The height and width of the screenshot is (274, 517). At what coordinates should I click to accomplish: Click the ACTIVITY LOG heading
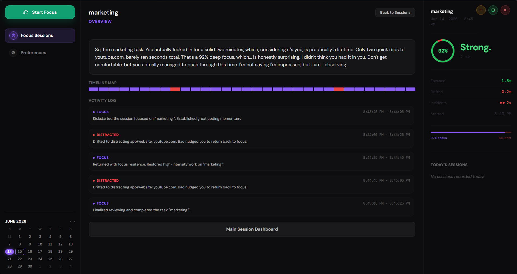[x=102, y=100]
